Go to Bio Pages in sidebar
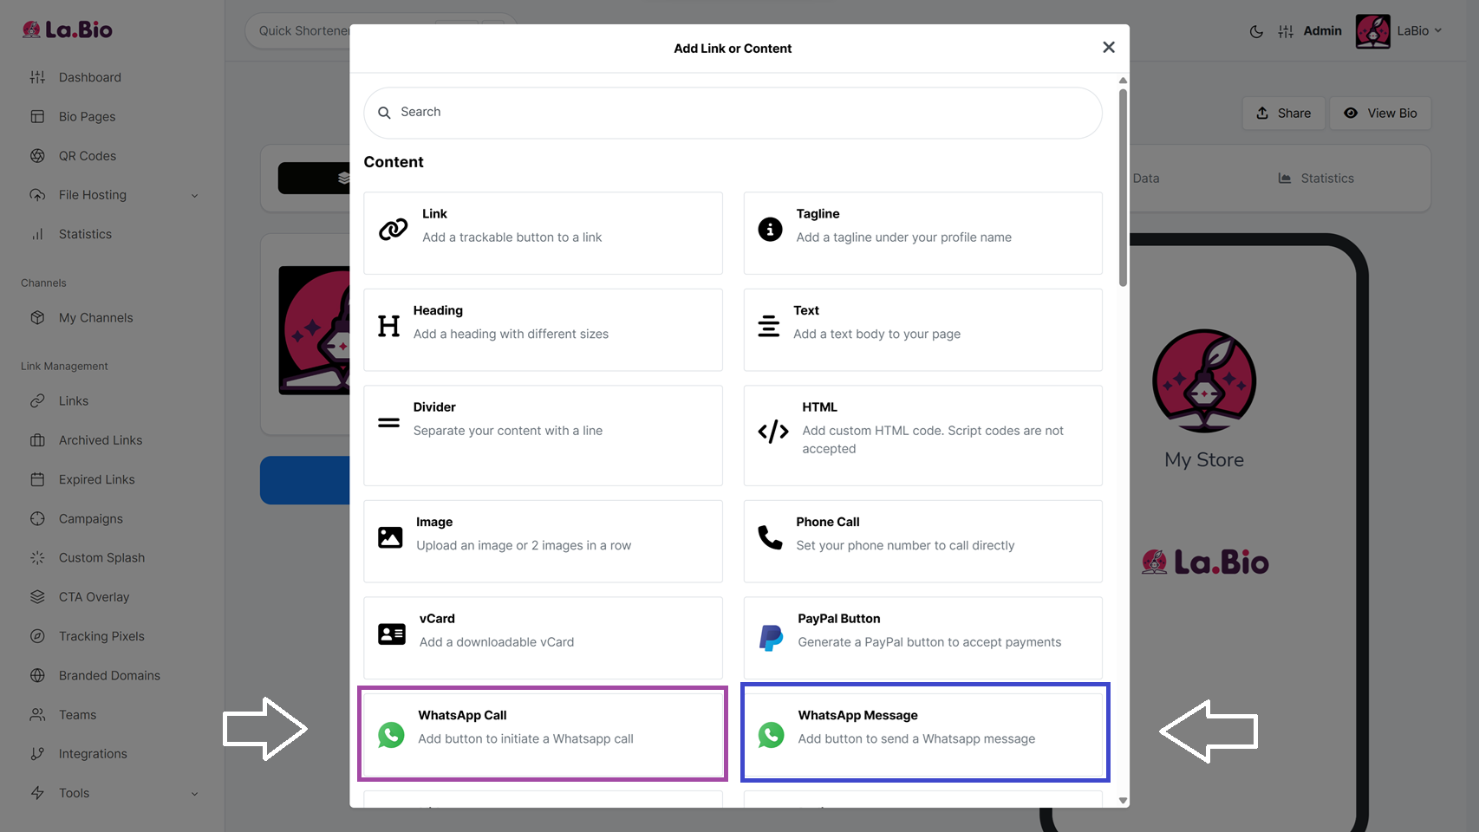The height and width of the screenshot is (832, 1479). [87, 117]
